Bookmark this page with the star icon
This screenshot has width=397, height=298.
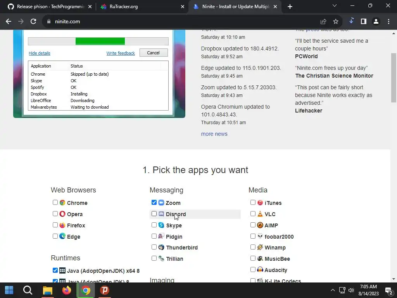click(x=335, y=22)
